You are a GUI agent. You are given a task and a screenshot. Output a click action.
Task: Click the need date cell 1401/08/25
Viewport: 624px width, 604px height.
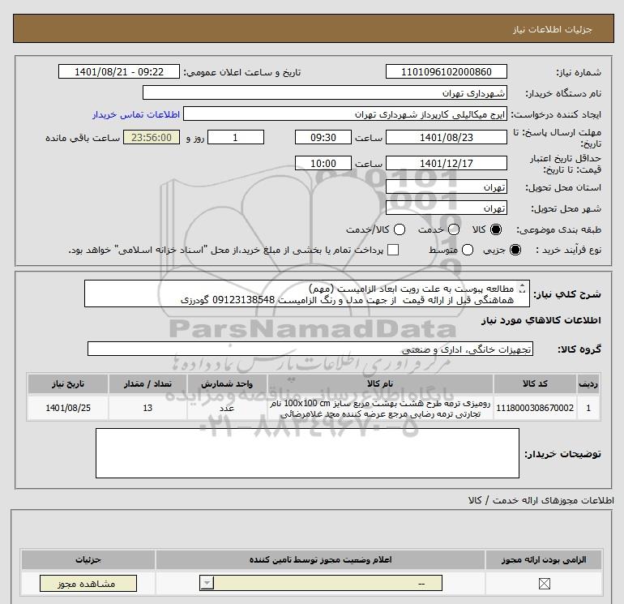(68, 408)
